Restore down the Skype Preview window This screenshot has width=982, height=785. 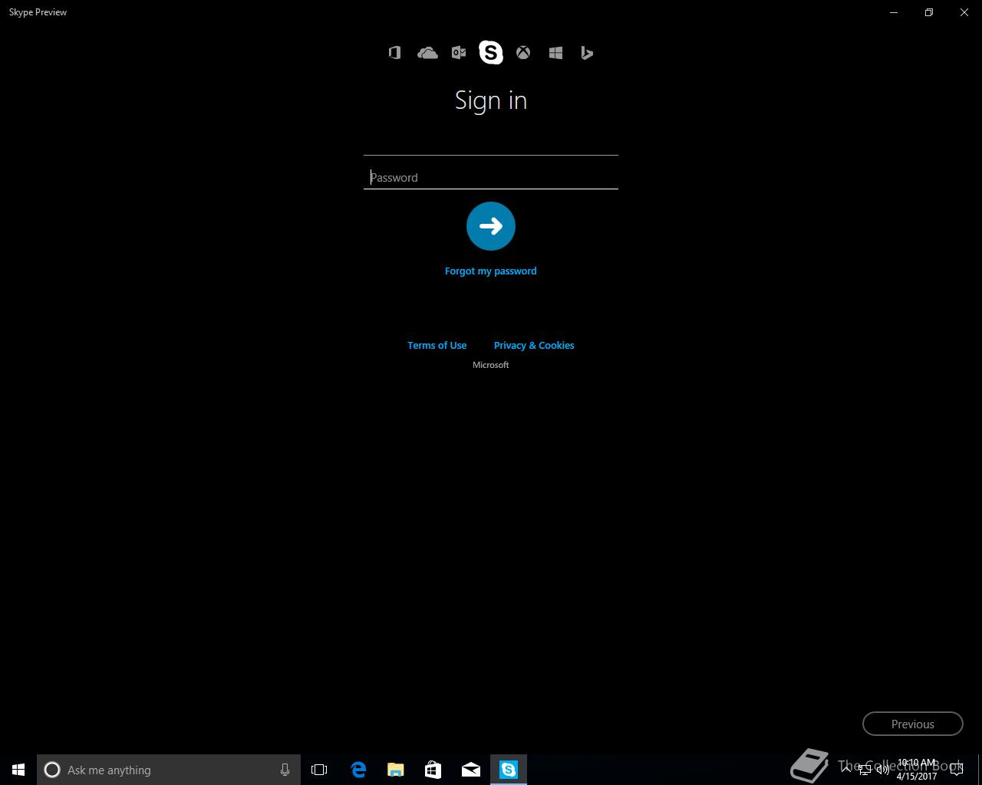point(929,12)
